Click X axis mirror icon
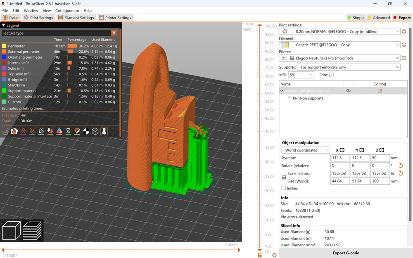Viewport: 413px width, 258px height. tap(342, 150)
